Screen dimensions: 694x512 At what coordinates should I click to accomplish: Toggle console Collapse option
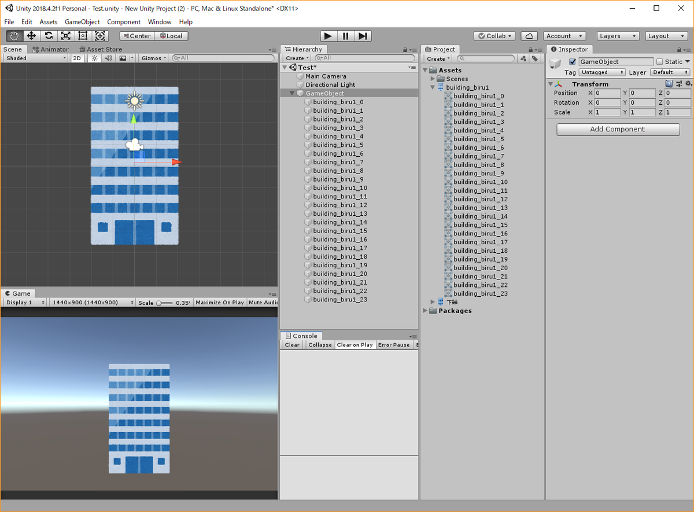pos(320,345)
